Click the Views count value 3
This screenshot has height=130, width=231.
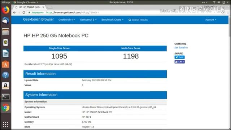83,85
